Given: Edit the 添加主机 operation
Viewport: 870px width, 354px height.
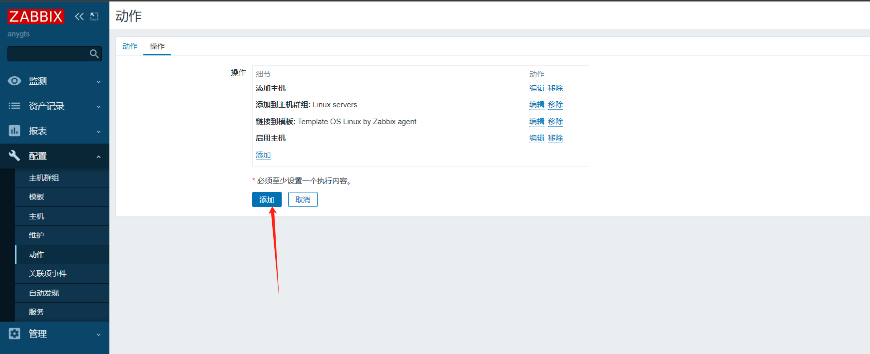Looking at the screenshot, I should 536,88.
